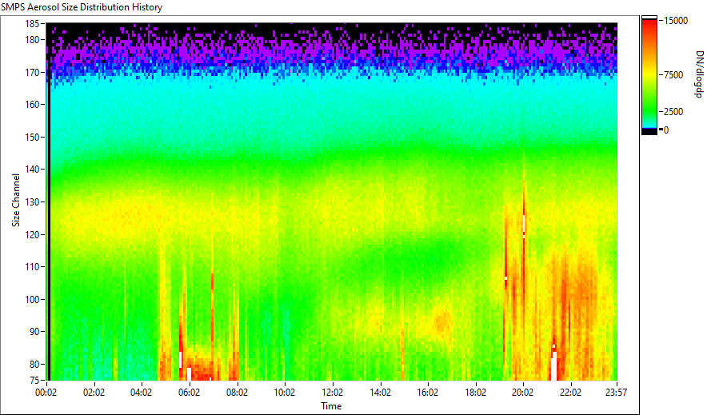The image size is (707, 415).
Task: Select the 0 color scale value
Action: click(666, 130)
